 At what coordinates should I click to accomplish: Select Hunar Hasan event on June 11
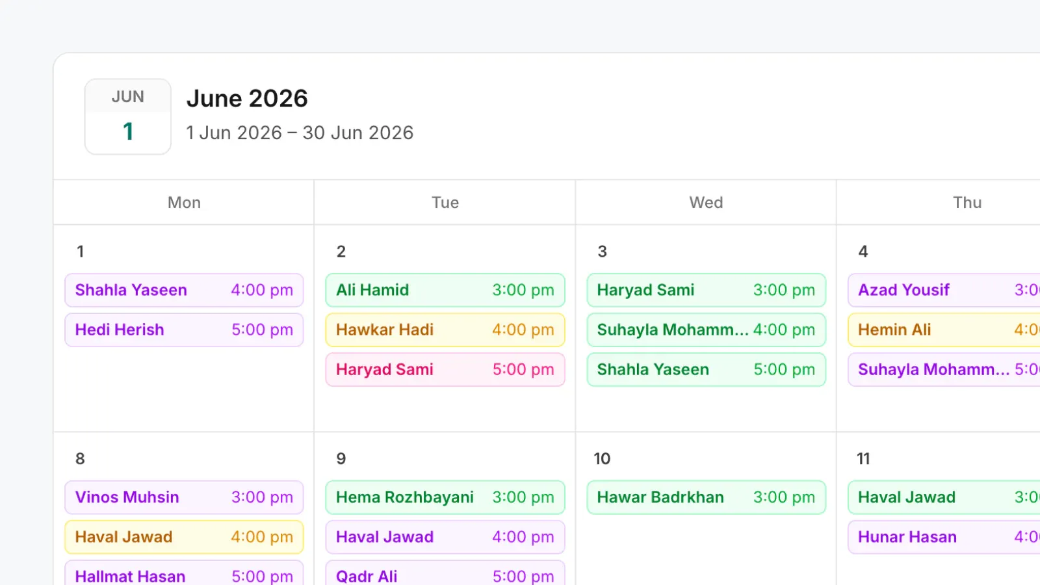coord(944,537)
